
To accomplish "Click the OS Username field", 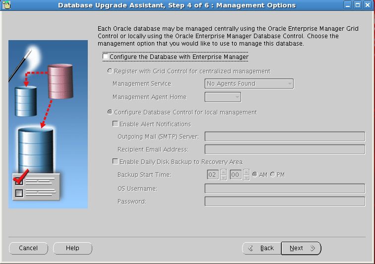I will pyautogui.click(x=285, y=188).
